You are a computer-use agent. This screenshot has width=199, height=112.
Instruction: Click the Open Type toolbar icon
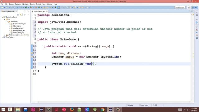[44, 7]
